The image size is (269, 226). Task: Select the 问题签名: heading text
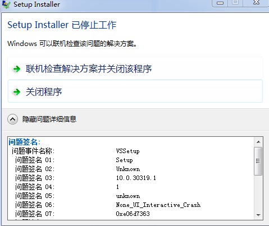click(x=24, y=142)
